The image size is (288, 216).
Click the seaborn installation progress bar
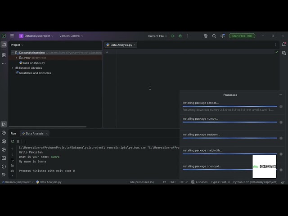coord(230,138)
